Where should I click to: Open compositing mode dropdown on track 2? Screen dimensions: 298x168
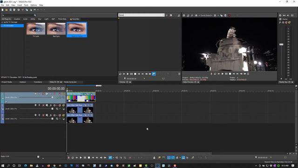click(63, 109)
